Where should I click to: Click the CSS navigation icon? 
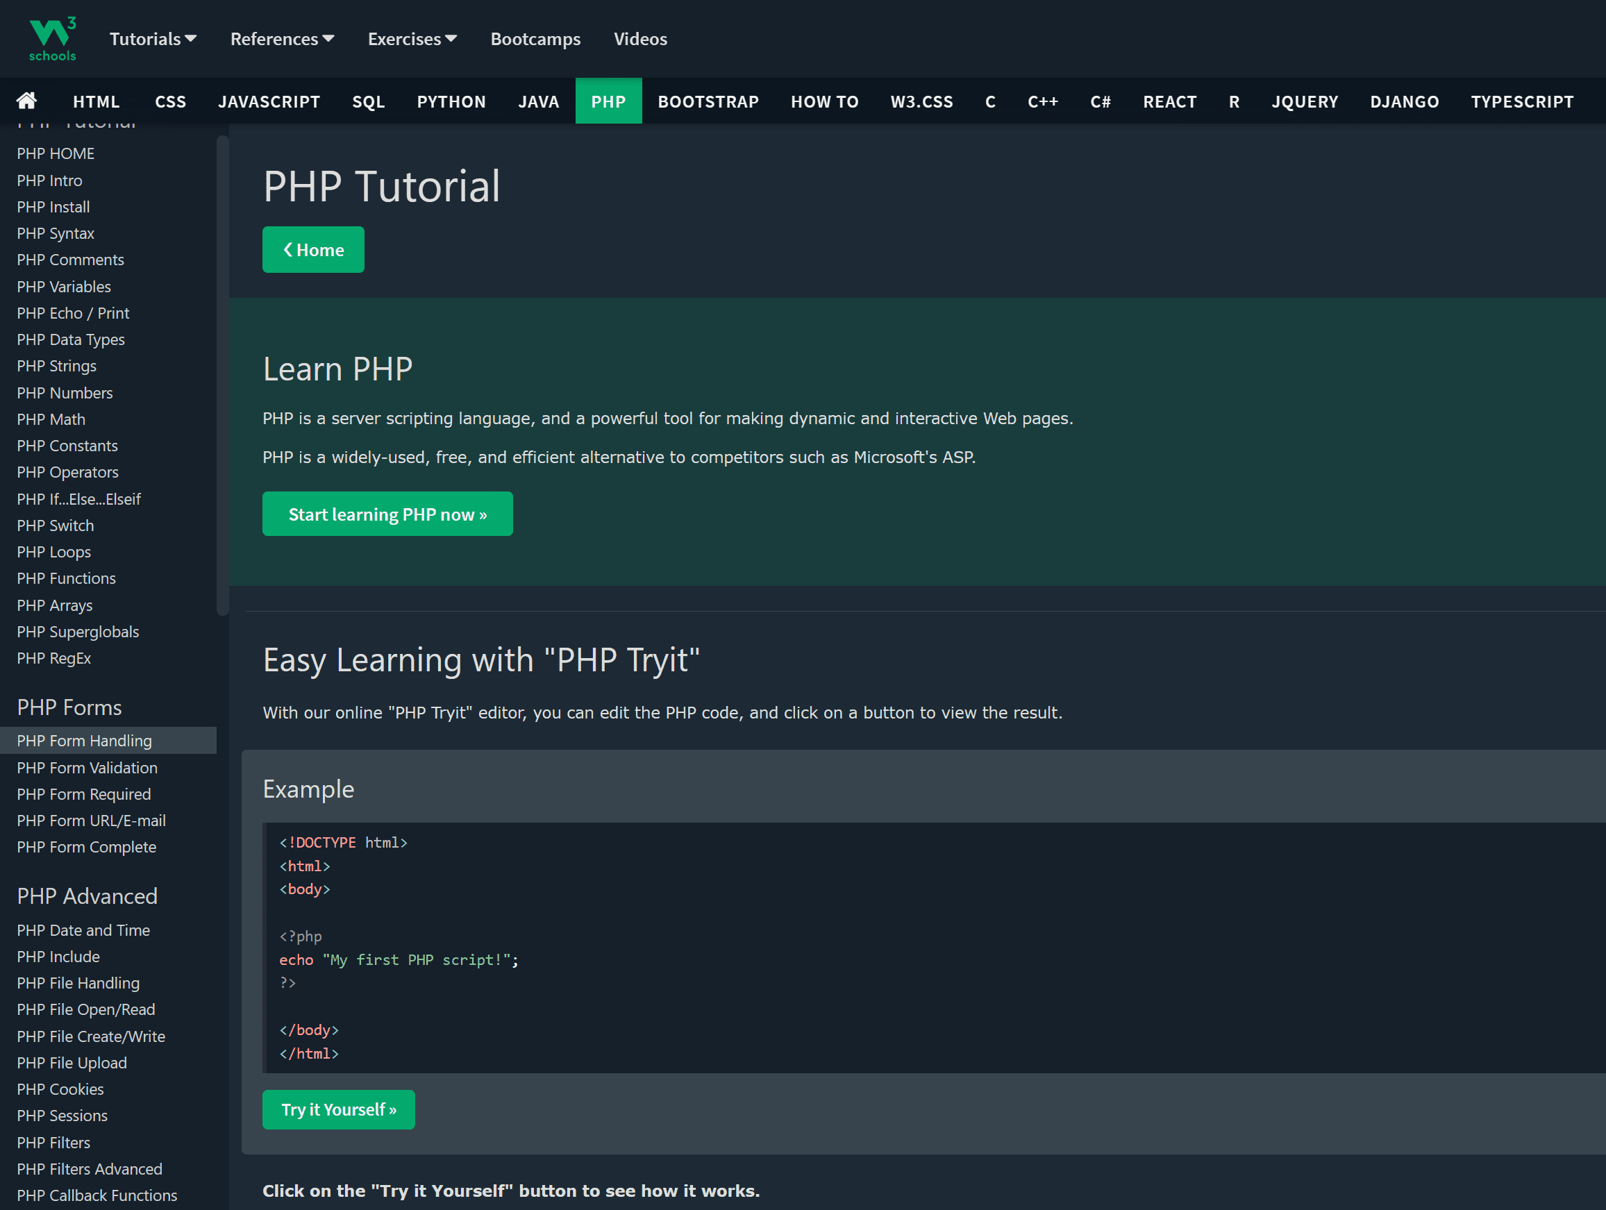(x=169, y=99)
